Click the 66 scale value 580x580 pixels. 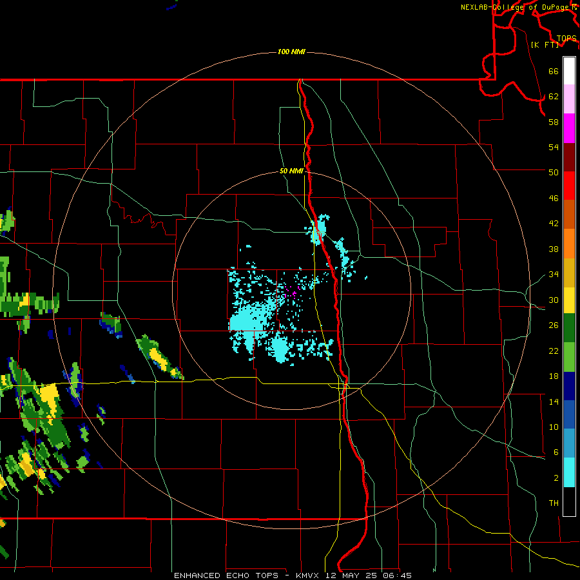tap(554, 71)
